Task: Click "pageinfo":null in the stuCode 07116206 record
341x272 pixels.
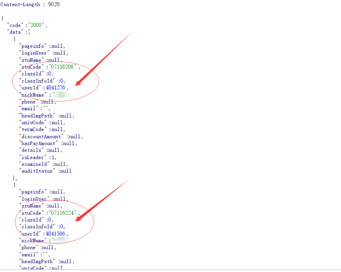Action: click(42, 46)
